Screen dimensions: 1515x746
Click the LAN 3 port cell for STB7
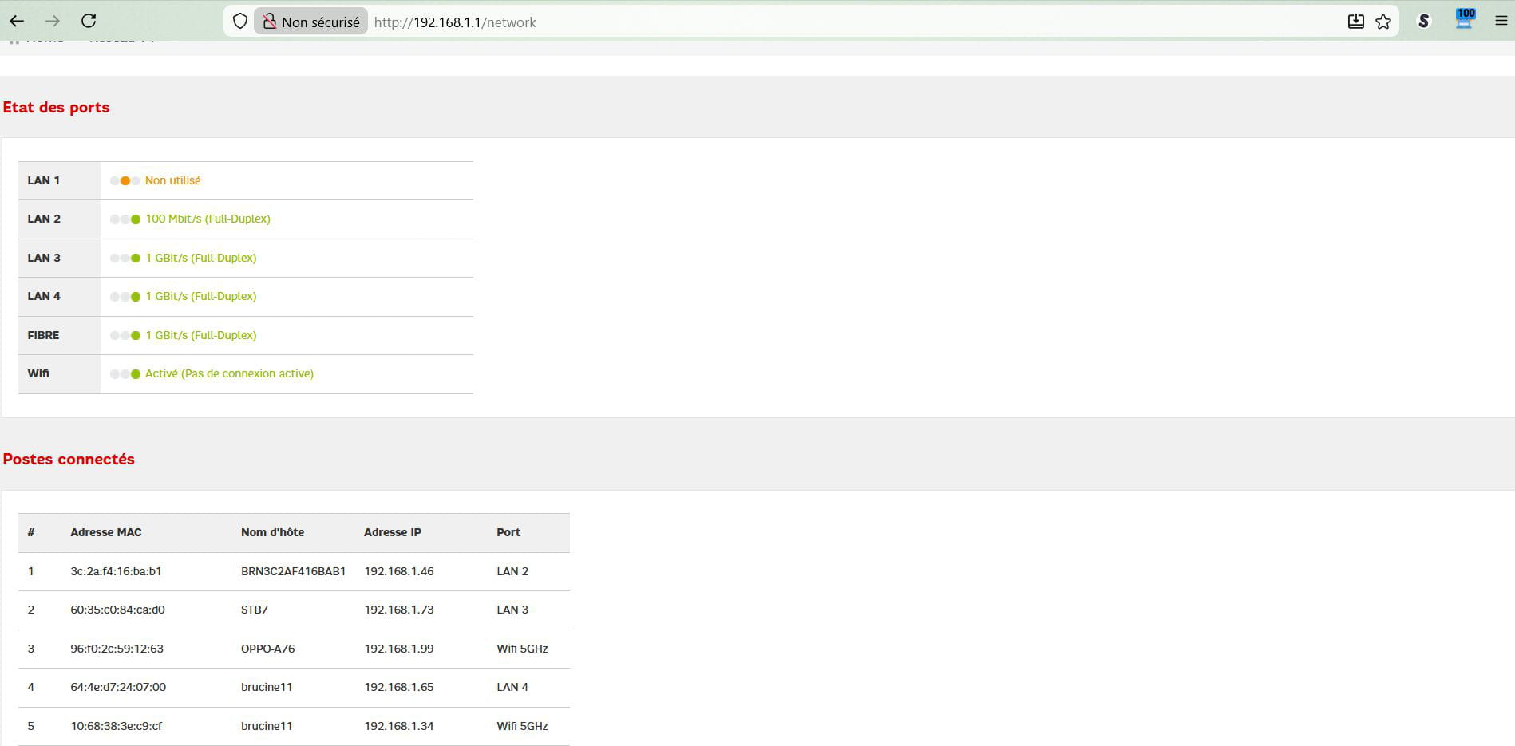point(512,610)
